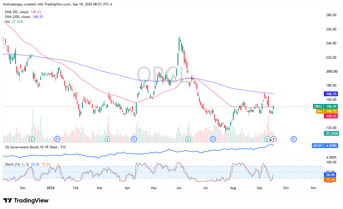Image resolution: width=343 pixels, height=209 pixels.
Task: Open the October upcoming dividend D marker
Action: tap(294, 139)
